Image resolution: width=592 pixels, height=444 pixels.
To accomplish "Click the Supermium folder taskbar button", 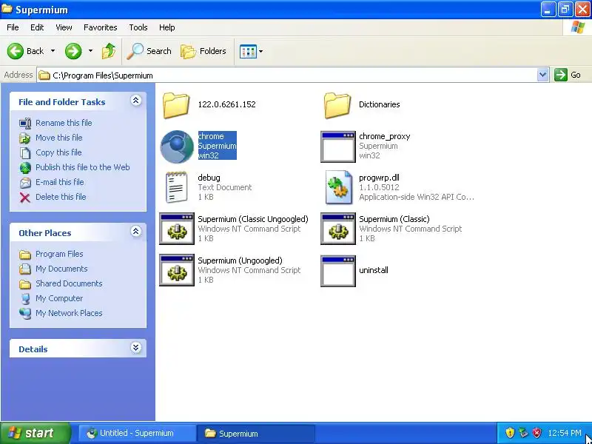I will 255,434.
